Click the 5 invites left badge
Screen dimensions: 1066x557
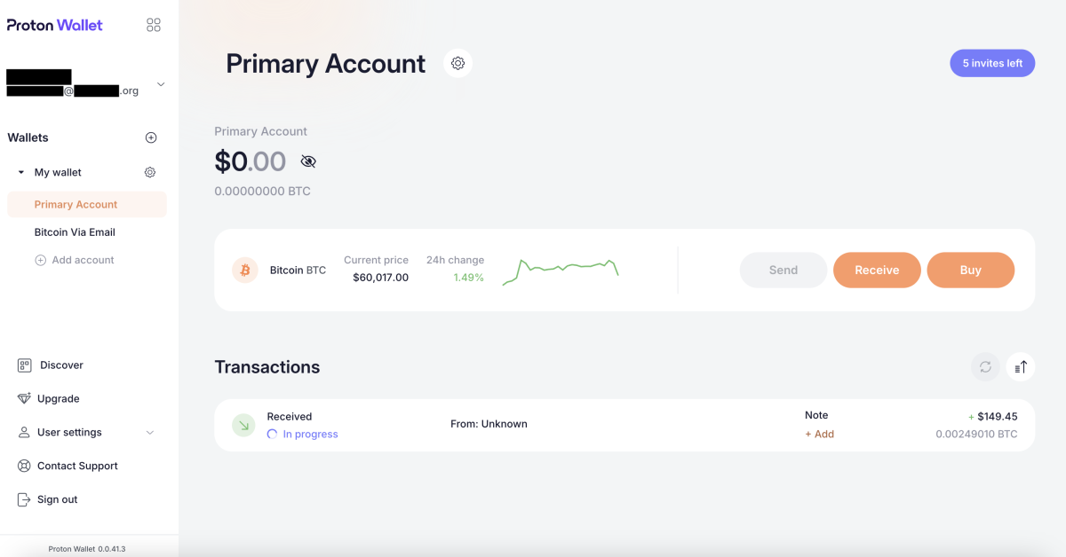click(992, 63)
